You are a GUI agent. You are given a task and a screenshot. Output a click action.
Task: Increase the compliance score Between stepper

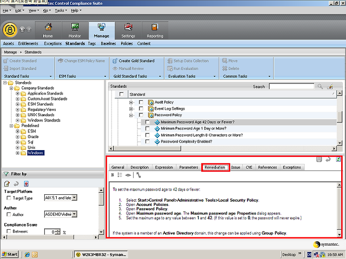pyautogui.click(x=58, y=230)
